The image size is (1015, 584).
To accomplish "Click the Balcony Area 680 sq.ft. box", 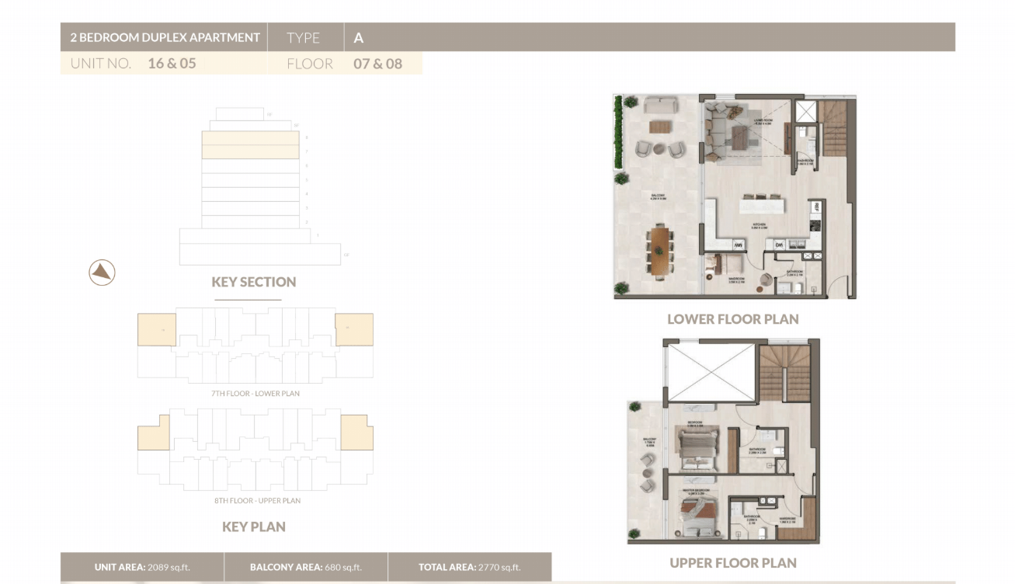I will pos(306,567).
